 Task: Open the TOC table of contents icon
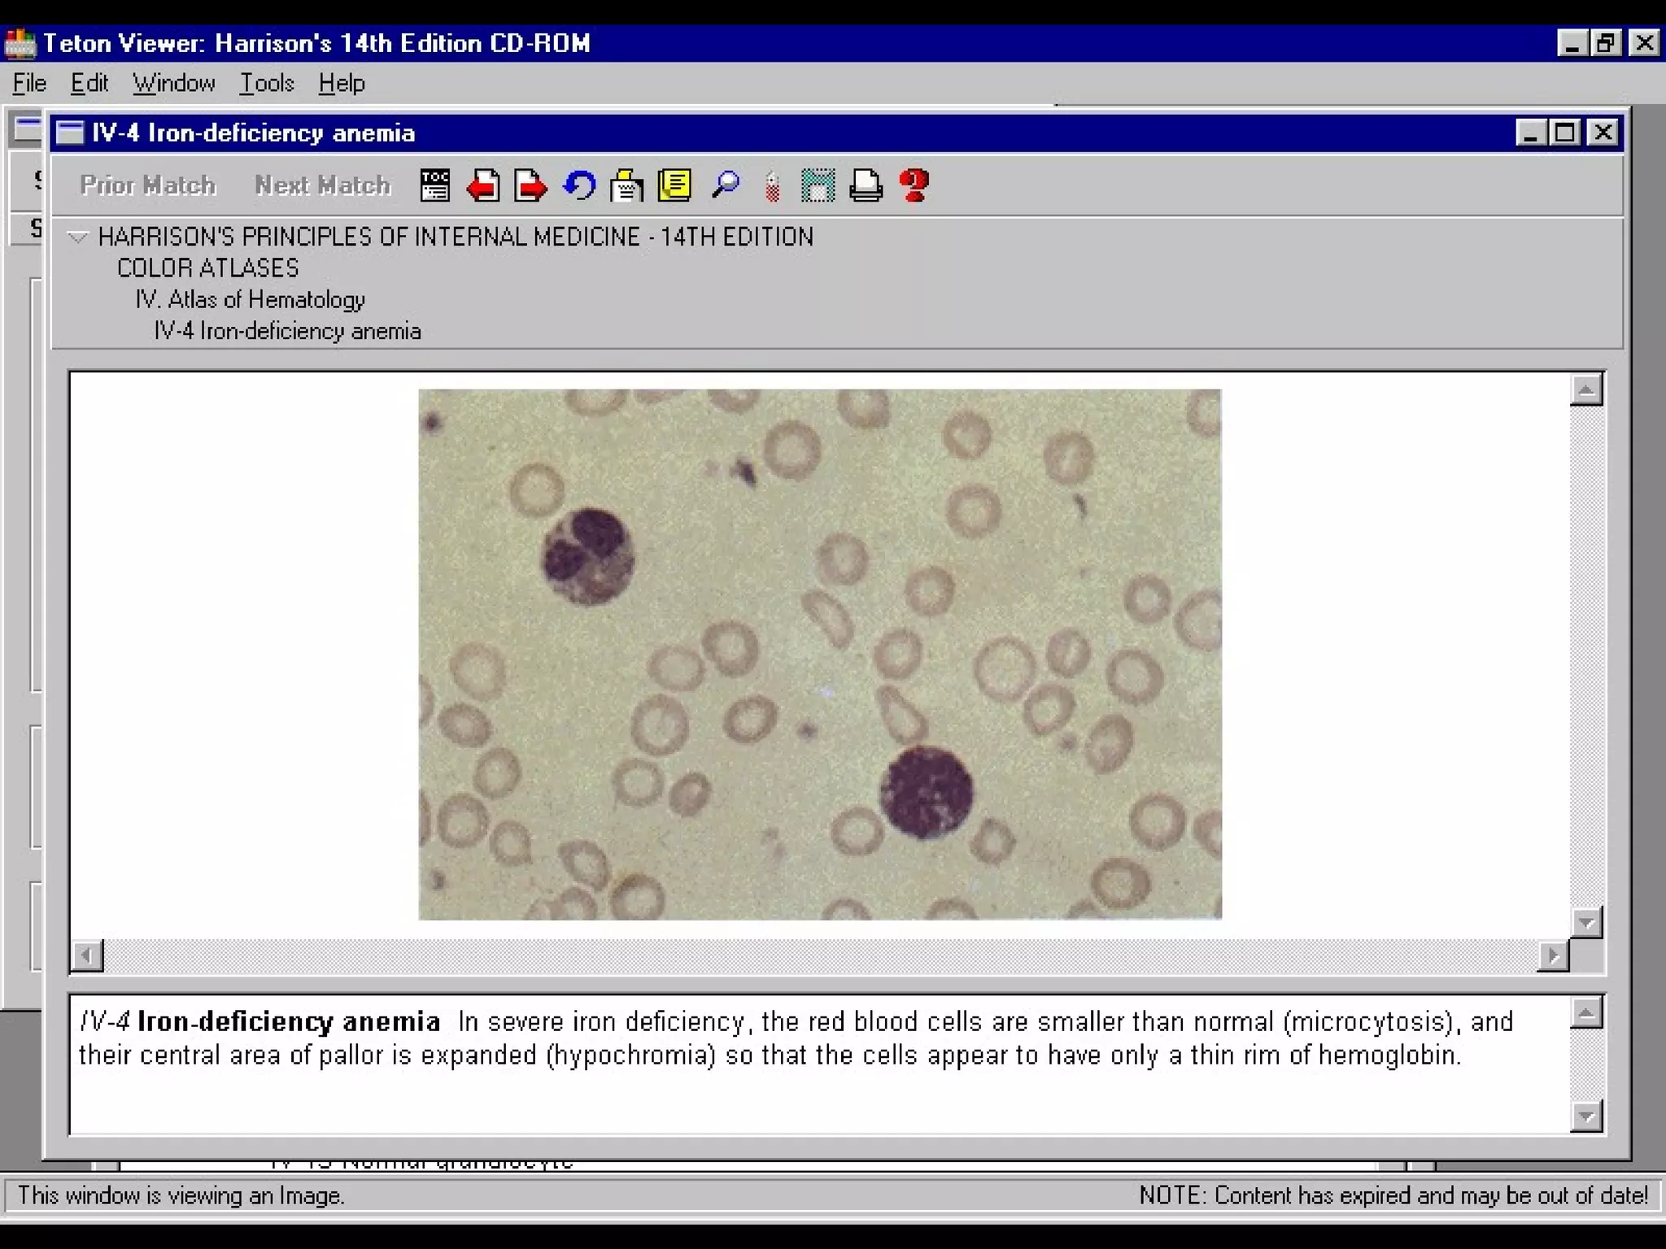pyautogui.click(x=434, y=185)
